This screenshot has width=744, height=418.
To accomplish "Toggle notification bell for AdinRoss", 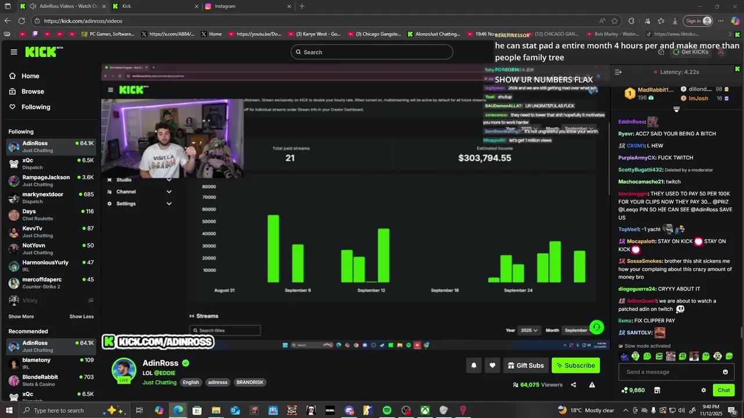I will click(474, 365).
